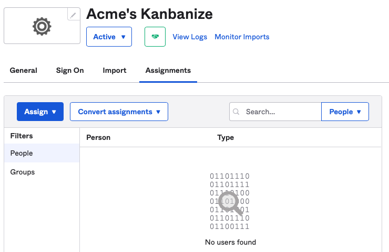
Task: Open the View Logs link
Action: (x=190, y=37)
